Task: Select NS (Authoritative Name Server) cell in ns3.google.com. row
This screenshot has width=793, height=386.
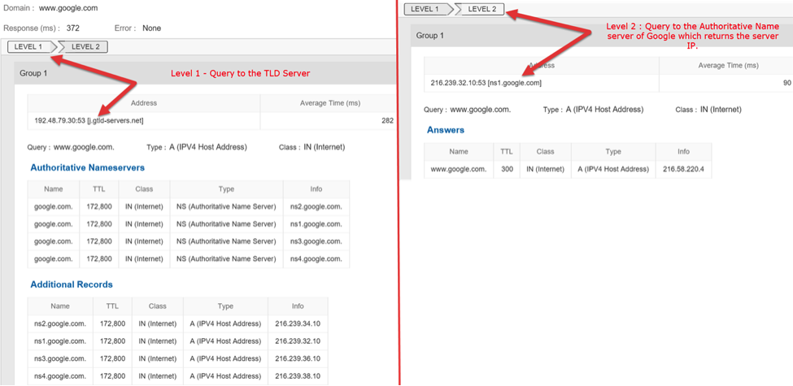Action: (227, 241)
